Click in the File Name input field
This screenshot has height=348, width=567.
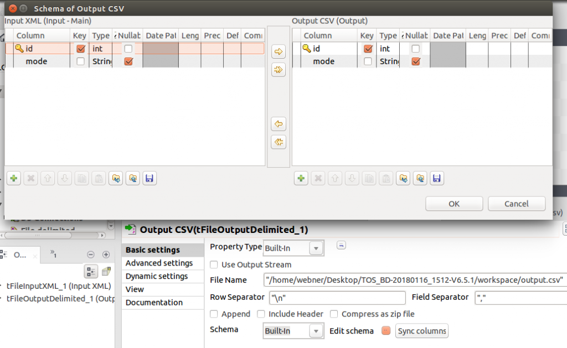(415, 281)
